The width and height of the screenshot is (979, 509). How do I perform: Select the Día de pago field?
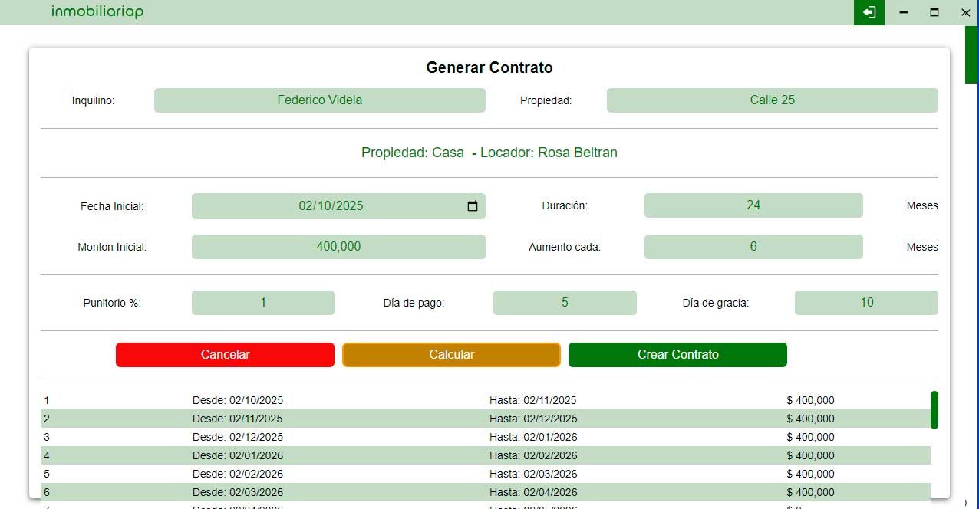point(564,303)
